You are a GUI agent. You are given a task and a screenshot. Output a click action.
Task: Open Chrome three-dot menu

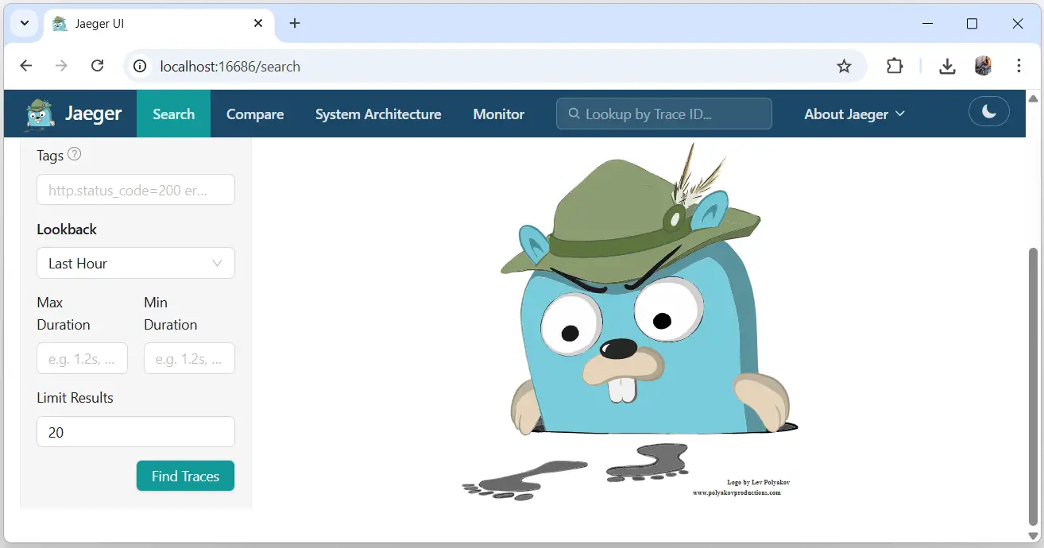1019,67
